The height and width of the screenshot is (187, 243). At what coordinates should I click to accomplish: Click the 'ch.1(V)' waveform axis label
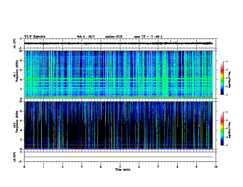coord(15,43)
